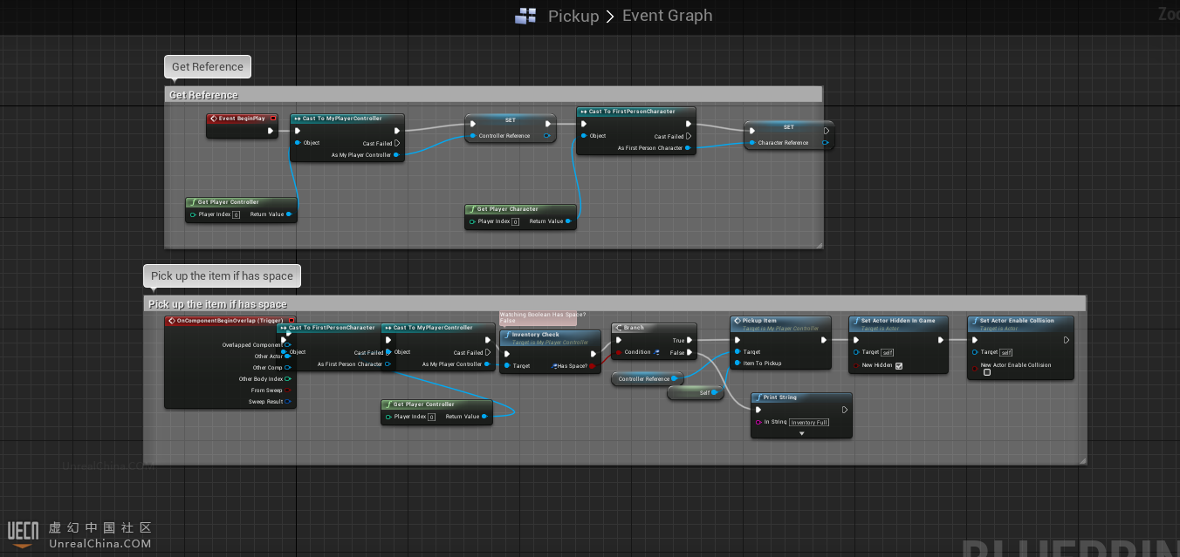Click the Character Reference input pin on SET node
Image resolution: width=1180 pixels, height=557 pixels.
753,143
